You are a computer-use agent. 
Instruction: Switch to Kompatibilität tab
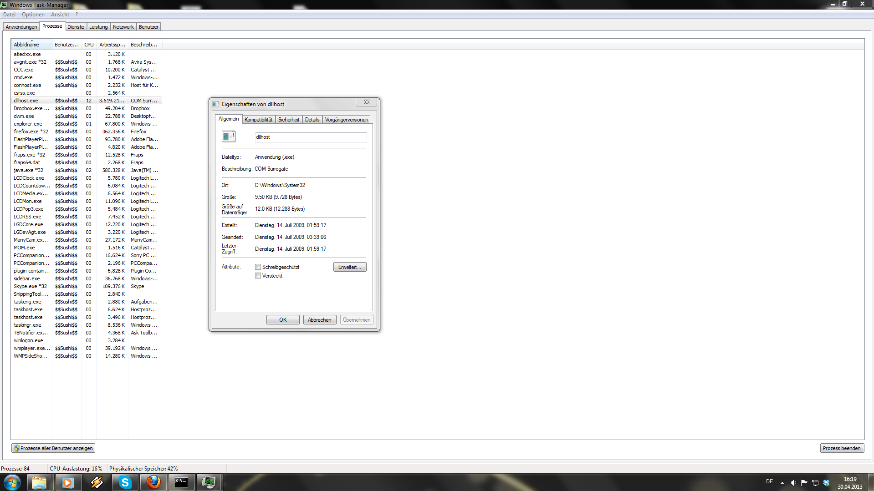click(258, 120)
